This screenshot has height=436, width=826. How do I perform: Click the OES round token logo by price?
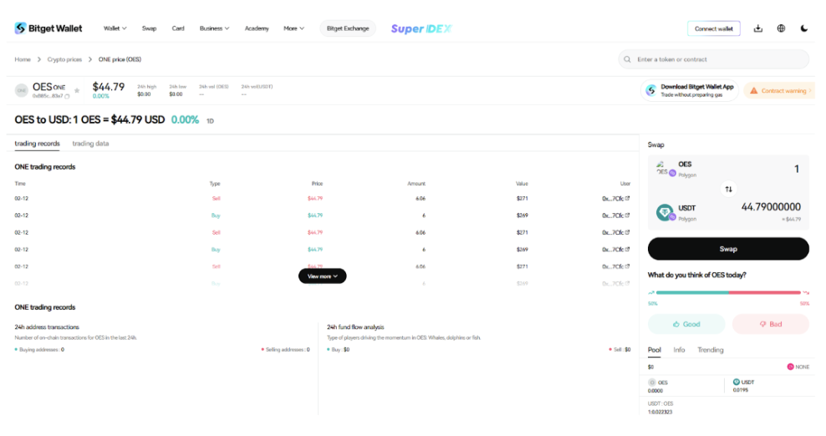point(22,90)
